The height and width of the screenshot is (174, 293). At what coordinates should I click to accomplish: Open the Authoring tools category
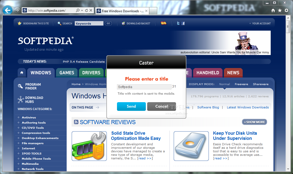tap(34, 123)
